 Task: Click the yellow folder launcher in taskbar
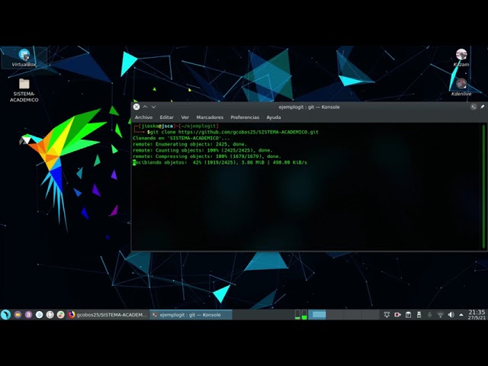(18, 315)
